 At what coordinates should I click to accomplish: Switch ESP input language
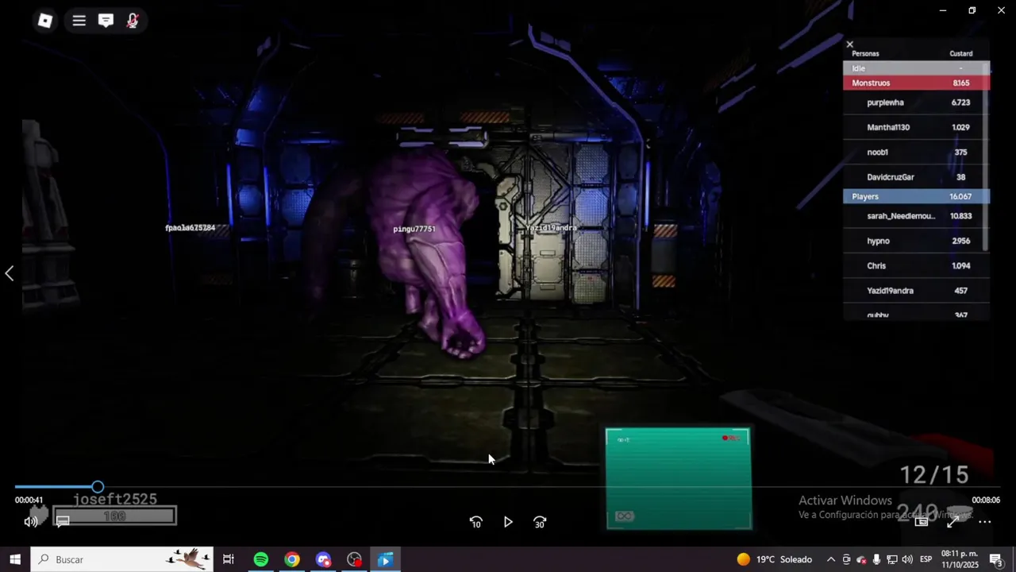coord(926,559)
